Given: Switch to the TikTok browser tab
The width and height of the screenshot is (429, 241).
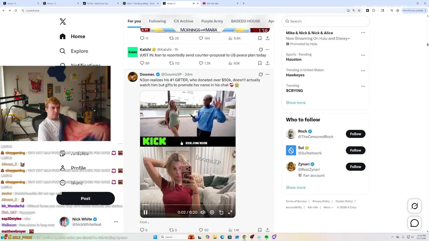Looking at the screenshot, I should 101,3.
